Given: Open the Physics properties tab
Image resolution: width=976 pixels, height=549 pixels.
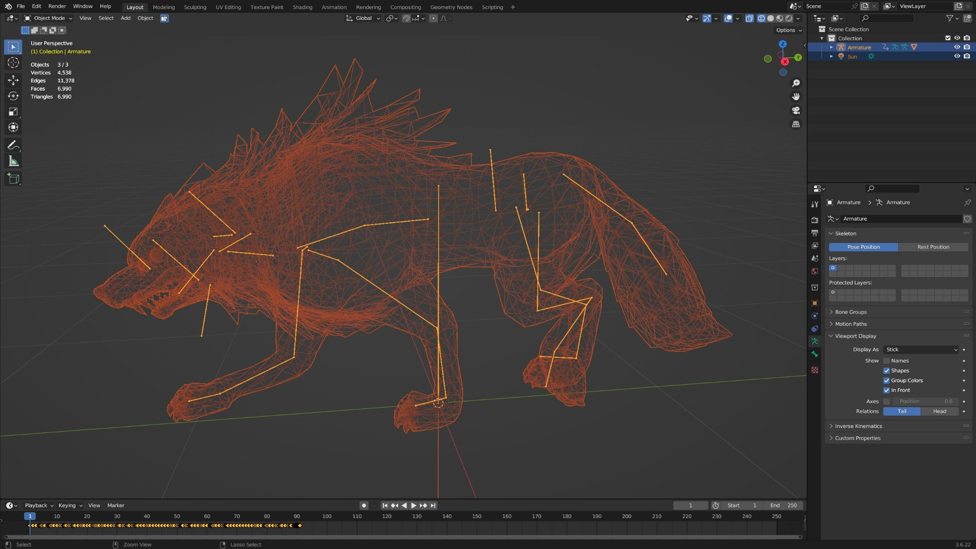Looking at the screenshot, I should pos(815,316).
